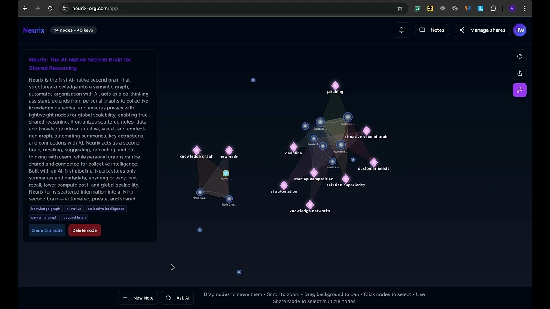Viewport: 550px width, 309px height.
Task: Click the refresh graph icon
Action: pos(519,57)
